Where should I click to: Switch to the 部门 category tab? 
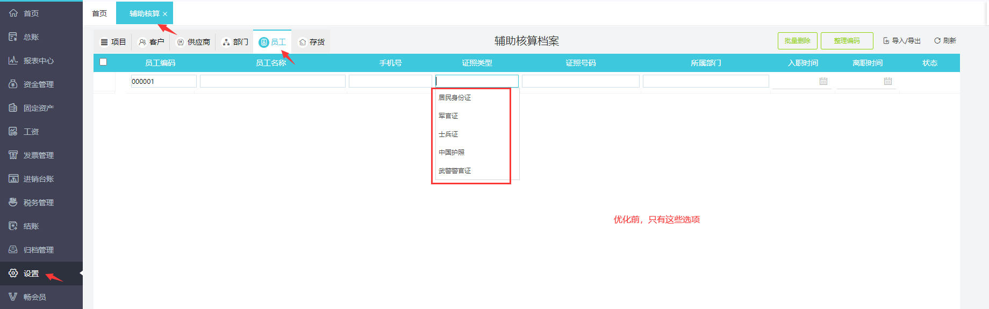[x=235, y=42]
